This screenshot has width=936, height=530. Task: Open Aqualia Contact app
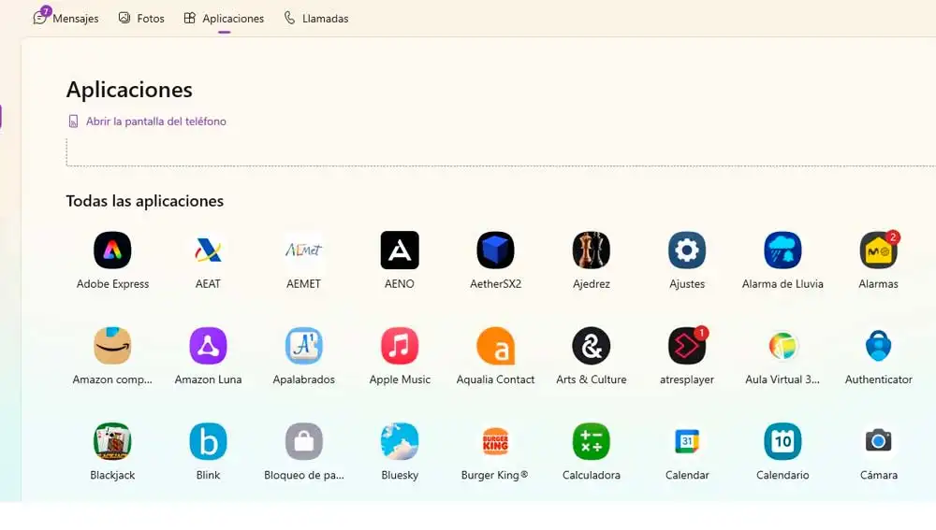click(495, 346)
